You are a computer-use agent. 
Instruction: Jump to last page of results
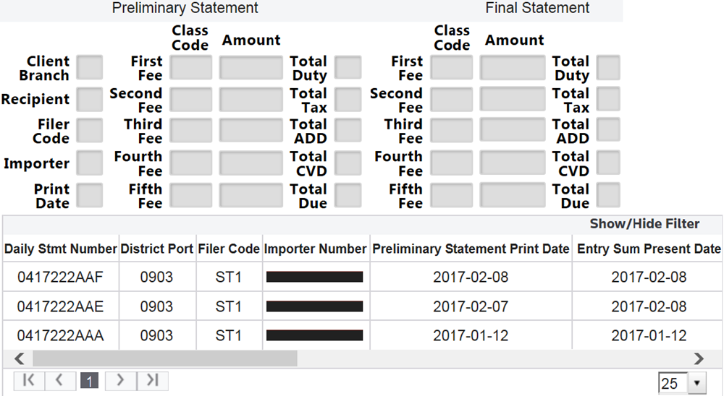point(152,381)
